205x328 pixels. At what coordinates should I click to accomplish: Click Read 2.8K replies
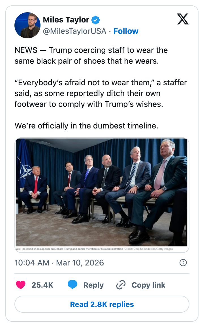(102, 304)
